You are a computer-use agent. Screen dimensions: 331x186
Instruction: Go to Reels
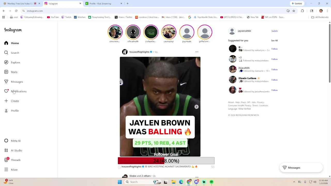click(11, 72)
